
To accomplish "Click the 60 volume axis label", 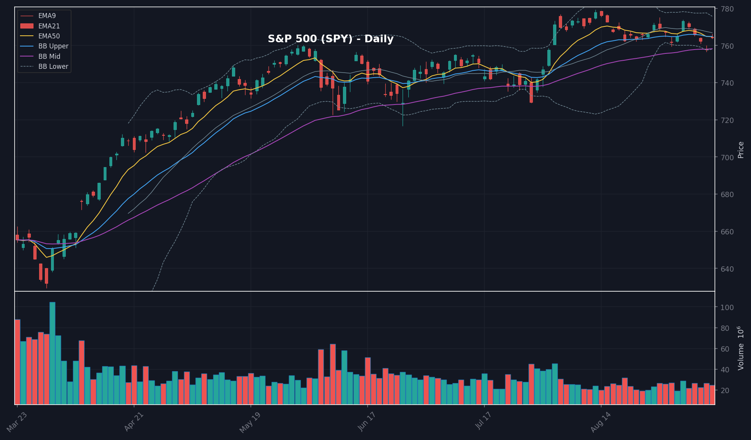I will coord(725,349).
